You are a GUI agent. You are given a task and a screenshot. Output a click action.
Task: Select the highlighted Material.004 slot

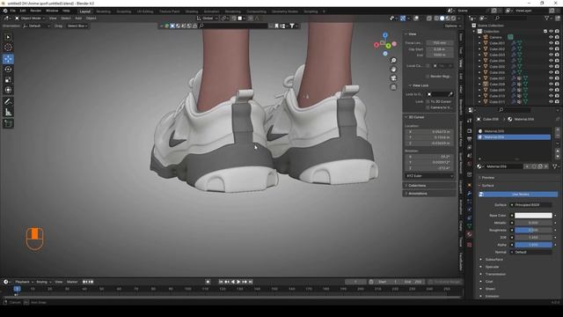[514, 137]
